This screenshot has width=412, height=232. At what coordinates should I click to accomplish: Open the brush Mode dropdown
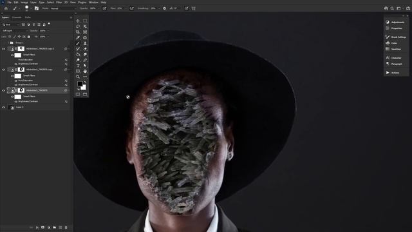pyautogui.click(x=63, y=8)
